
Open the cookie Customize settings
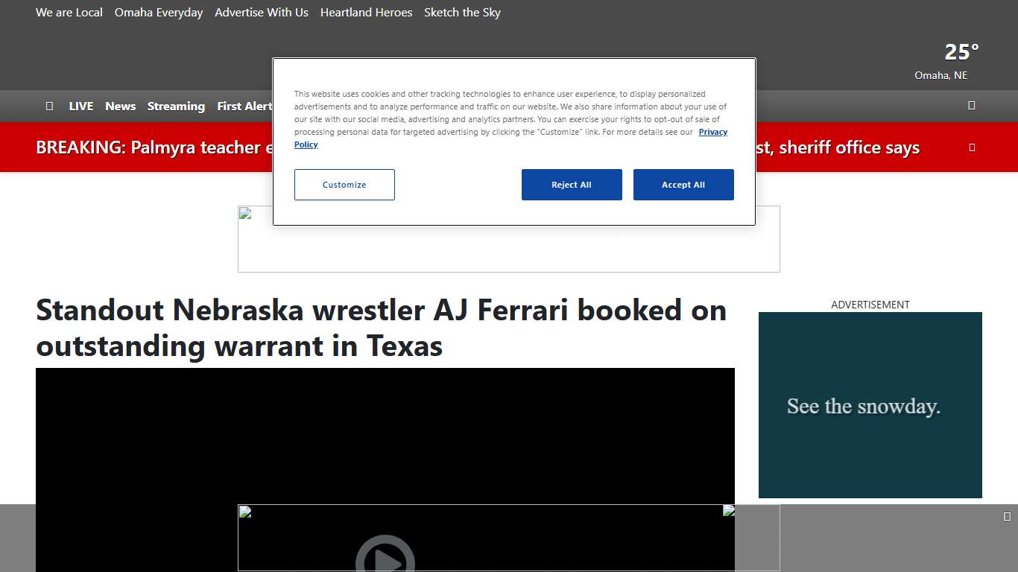[x=344, y=184]
